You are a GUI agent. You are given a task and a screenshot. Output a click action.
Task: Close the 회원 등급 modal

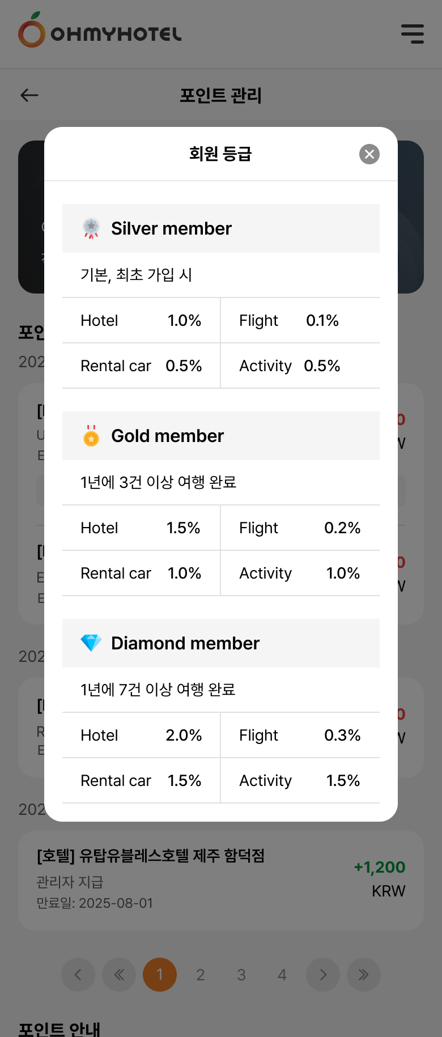[369, 154]
